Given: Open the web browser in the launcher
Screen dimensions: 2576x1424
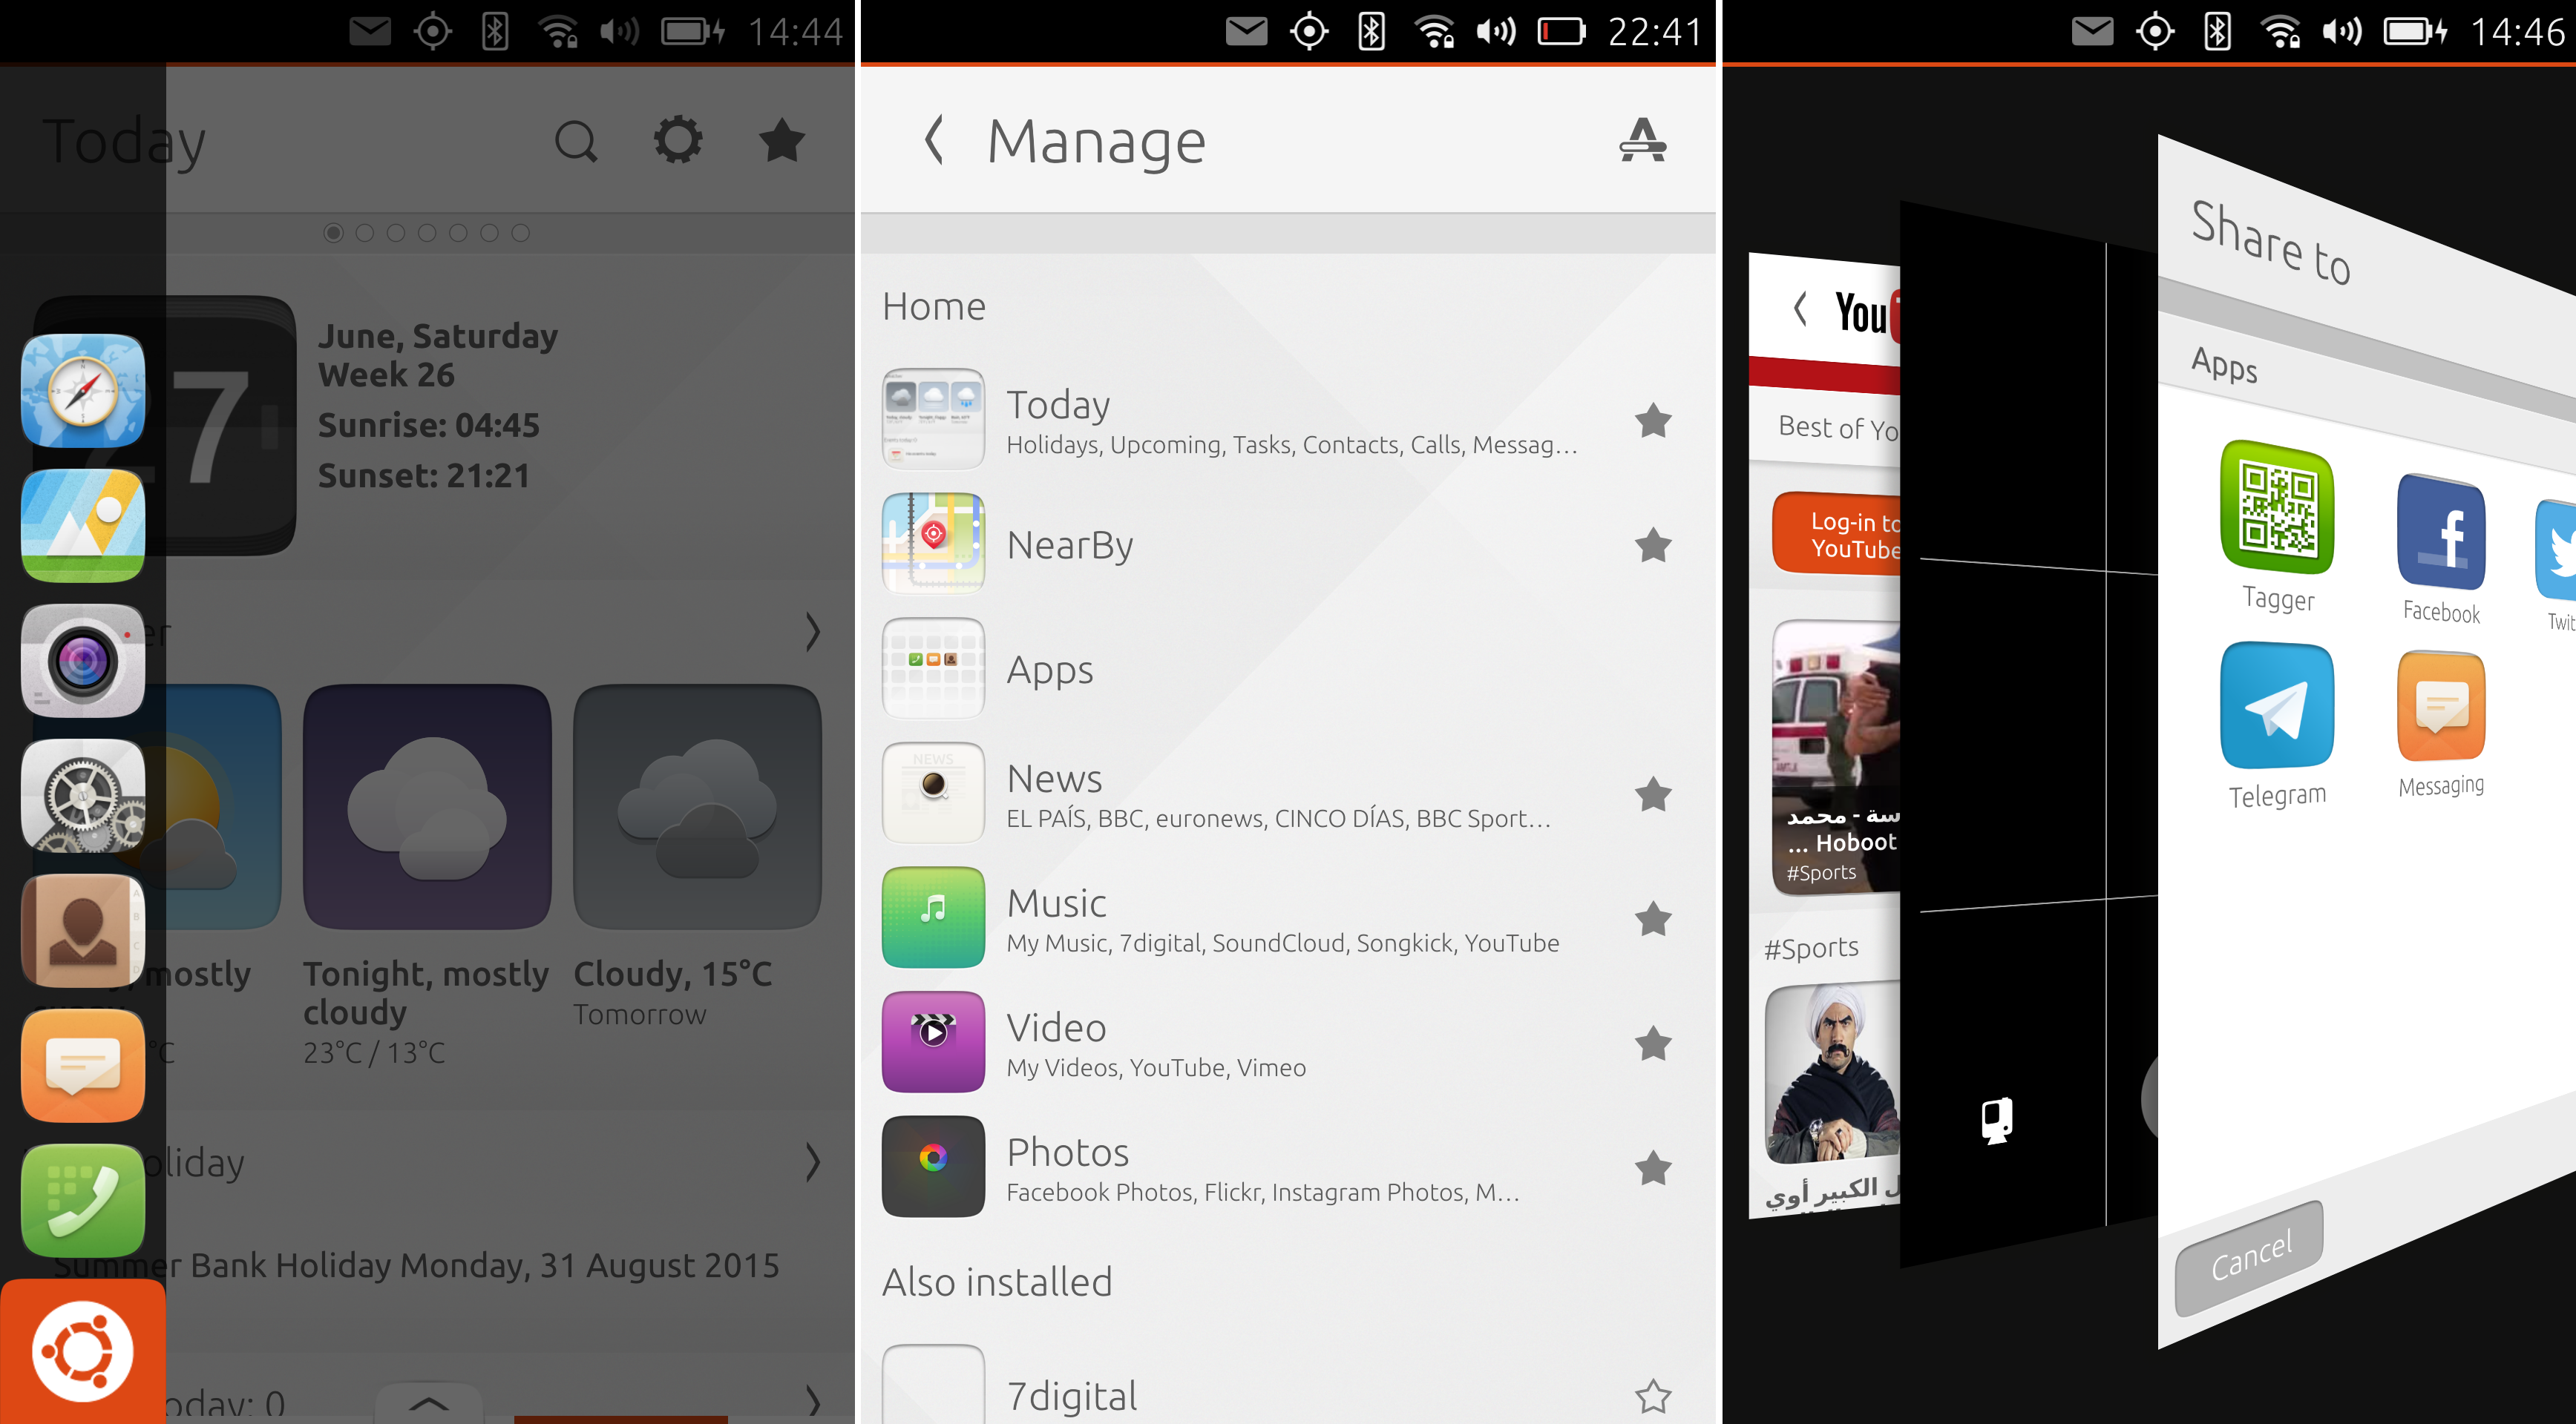Looking at the screenshot, I should [x=83, y=391].
